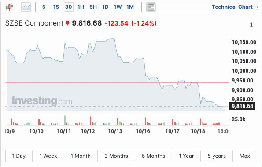Click the 10/10 date label
The height and width of the screenshot is (167, 262).
[36, 131]
